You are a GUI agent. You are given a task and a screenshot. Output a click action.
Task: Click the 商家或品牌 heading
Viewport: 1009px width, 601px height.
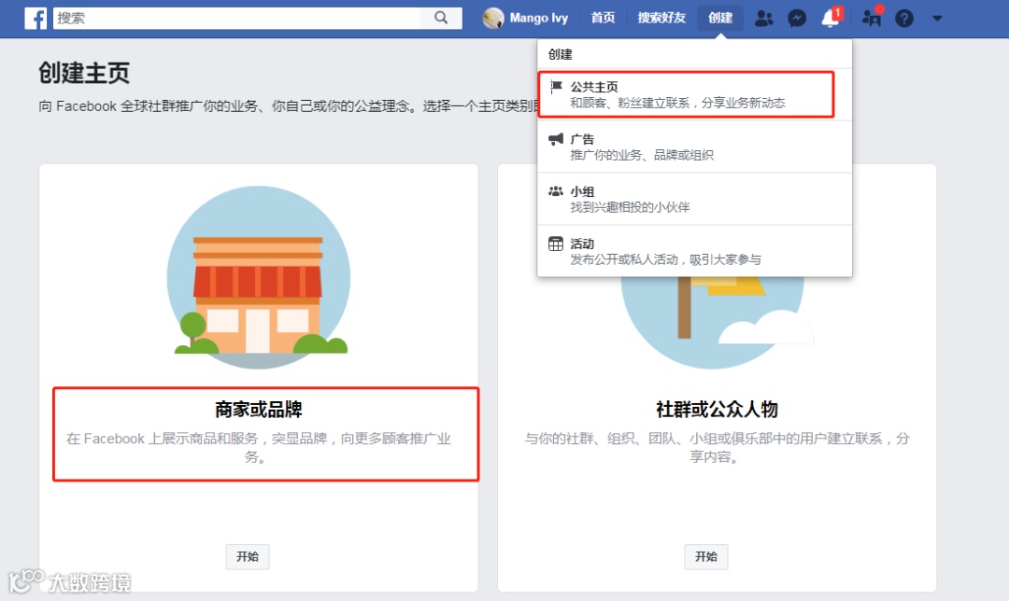[x=259, y=410]
